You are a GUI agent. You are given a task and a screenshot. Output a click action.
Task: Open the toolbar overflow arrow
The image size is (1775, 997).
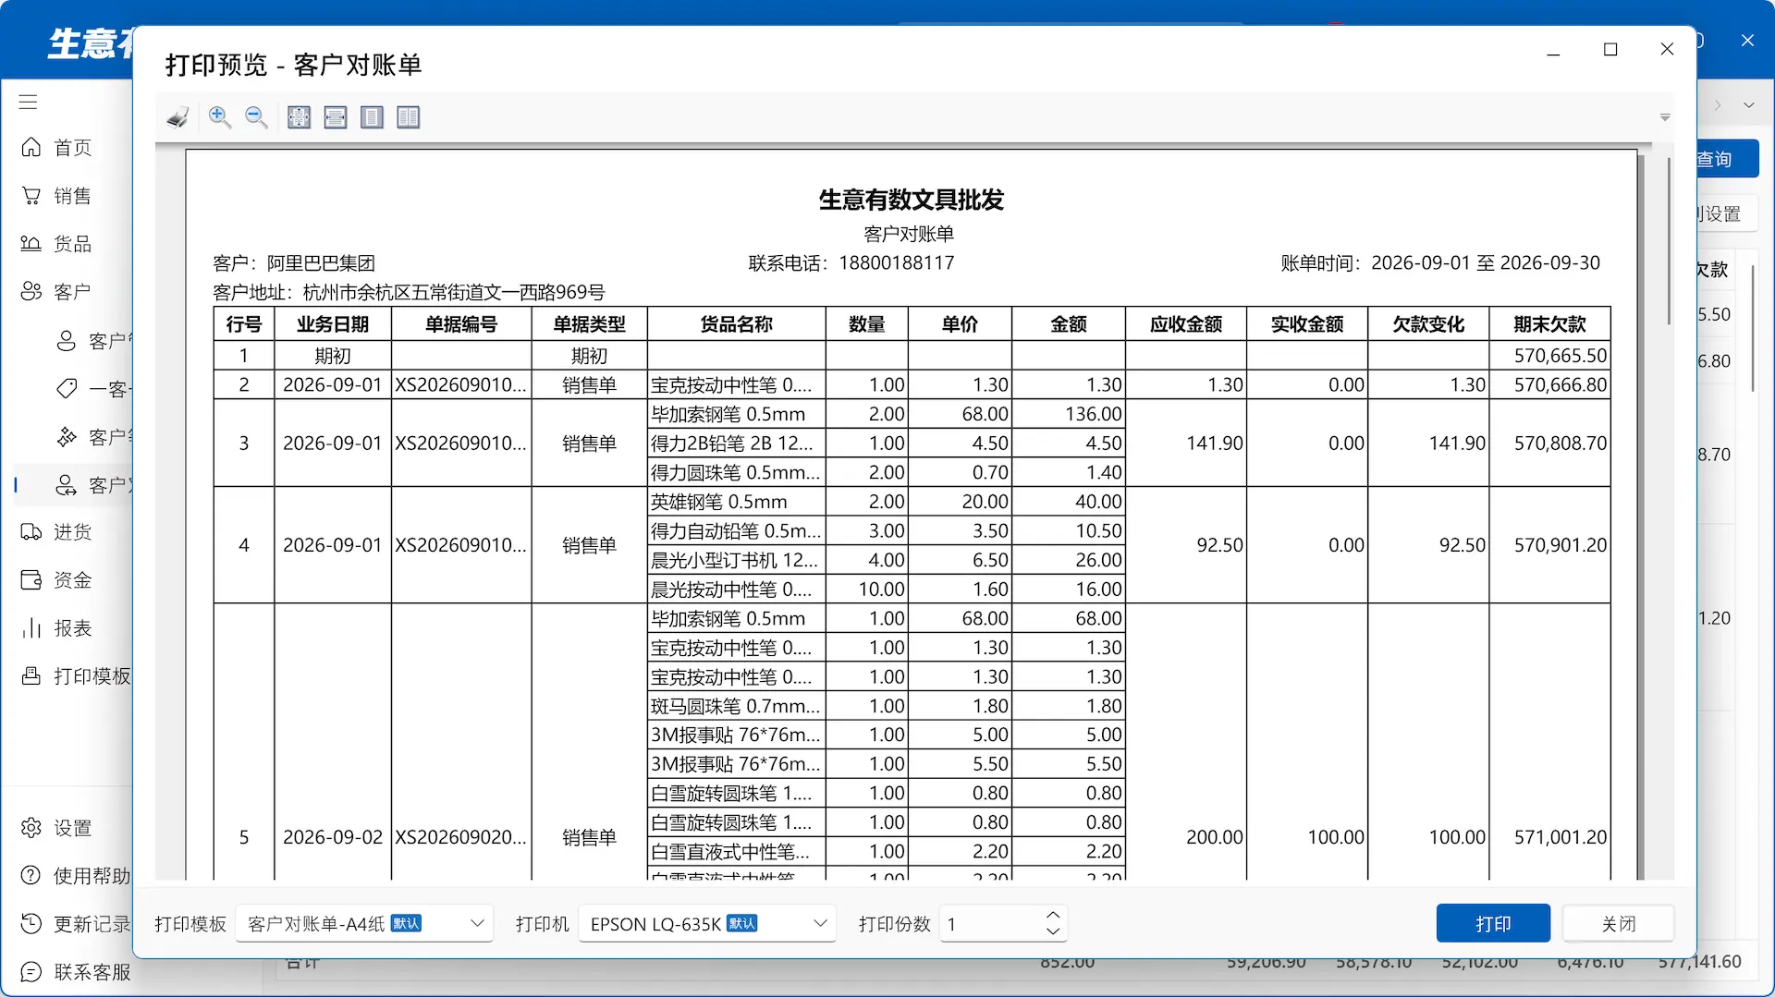1665,117
